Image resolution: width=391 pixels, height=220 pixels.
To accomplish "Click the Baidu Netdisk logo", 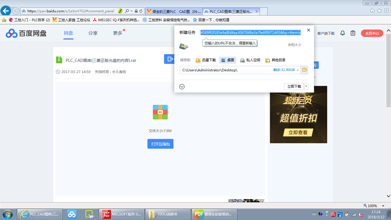I will 26,33.
